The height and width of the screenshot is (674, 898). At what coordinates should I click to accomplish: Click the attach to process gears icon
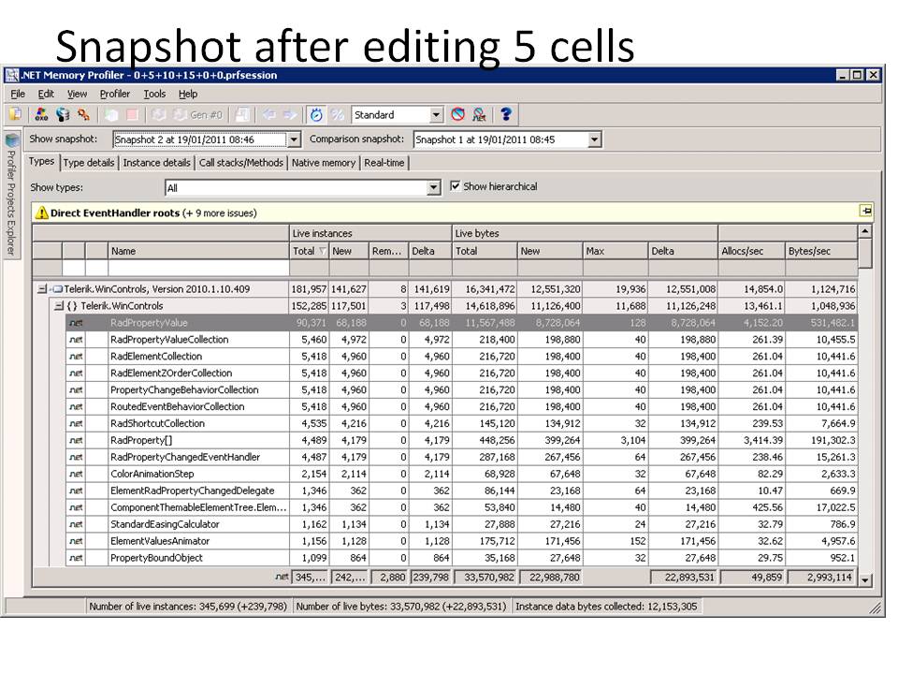83,114
